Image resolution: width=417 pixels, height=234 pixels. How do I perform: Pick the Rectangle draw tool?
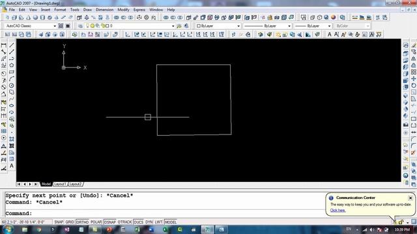12,72
